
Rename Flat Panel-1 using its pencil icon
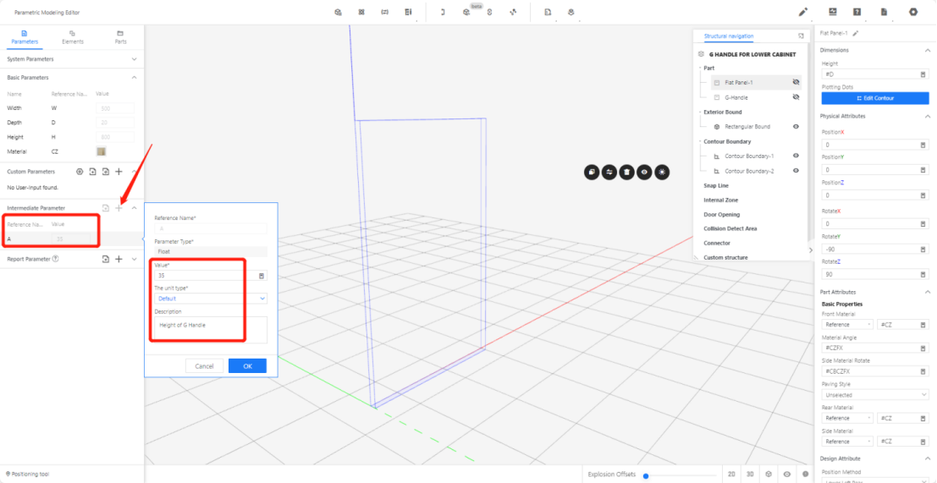tap(856, 33)
